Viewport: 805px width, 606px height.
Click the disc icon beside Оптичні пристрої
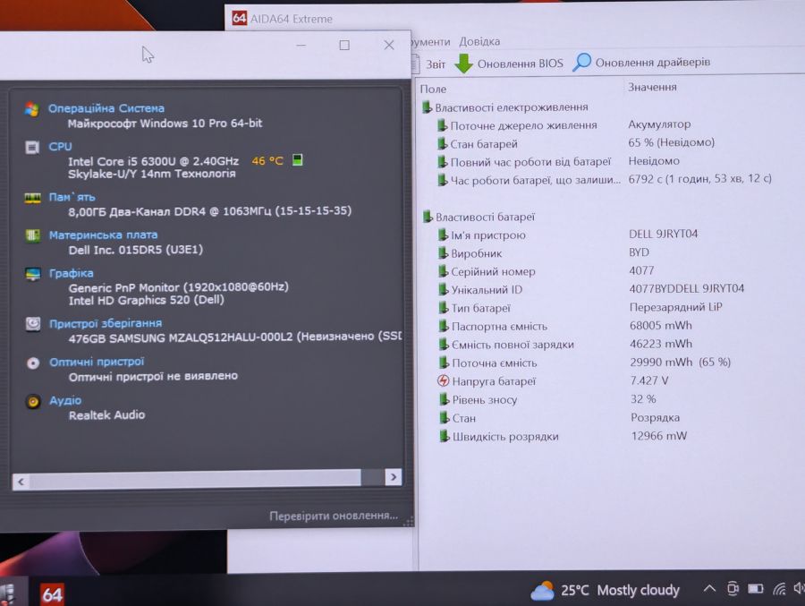(33, 363)
